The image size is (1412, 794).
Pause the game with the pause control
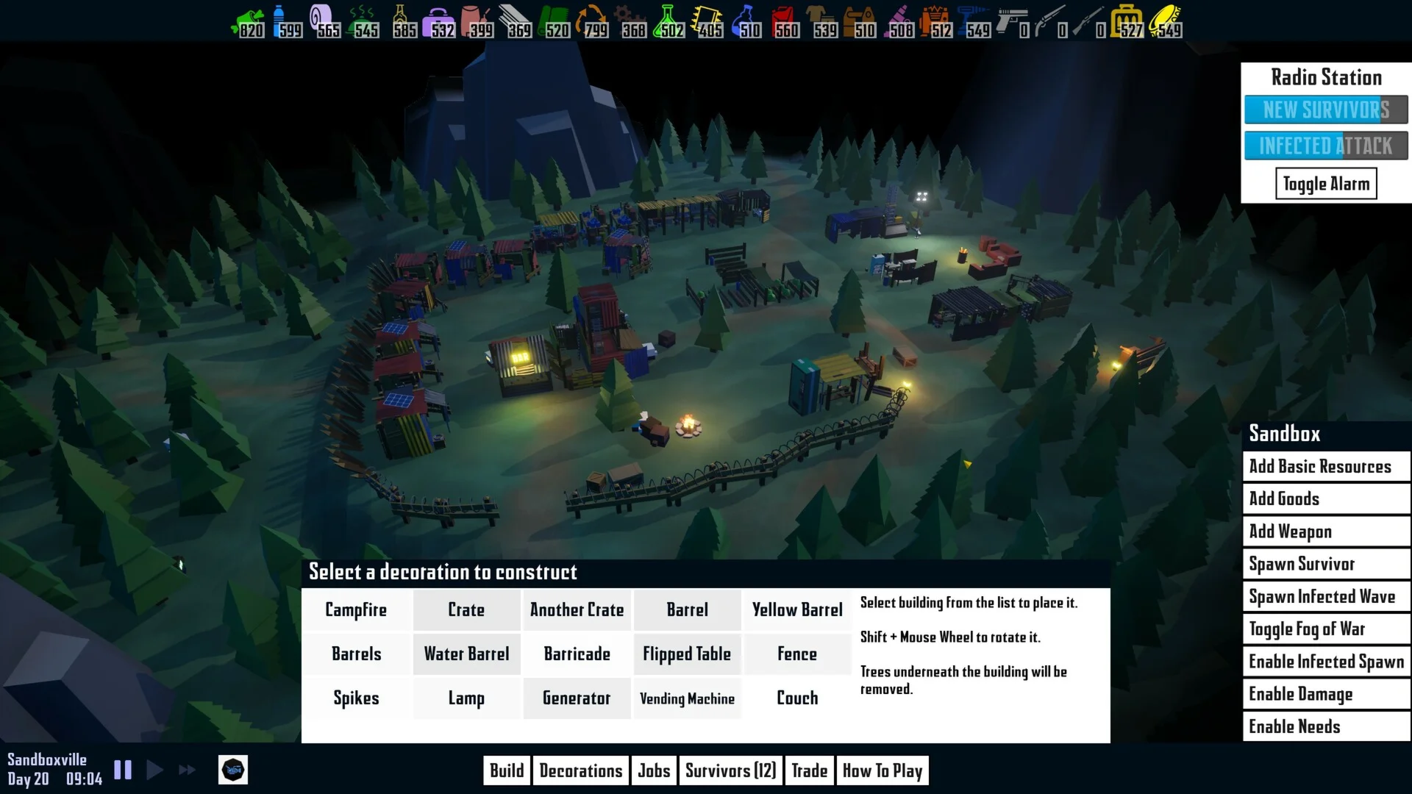123,770
